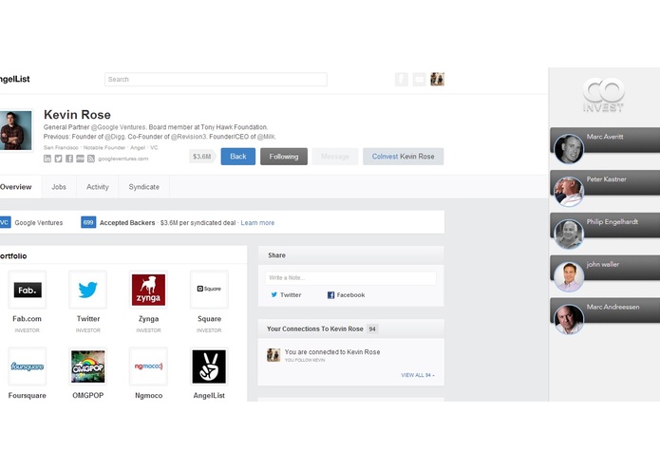Screen dimensions: 660x469
Task: Select Marc Averitt in CoInvest sidebar
Action: (605, 141)
